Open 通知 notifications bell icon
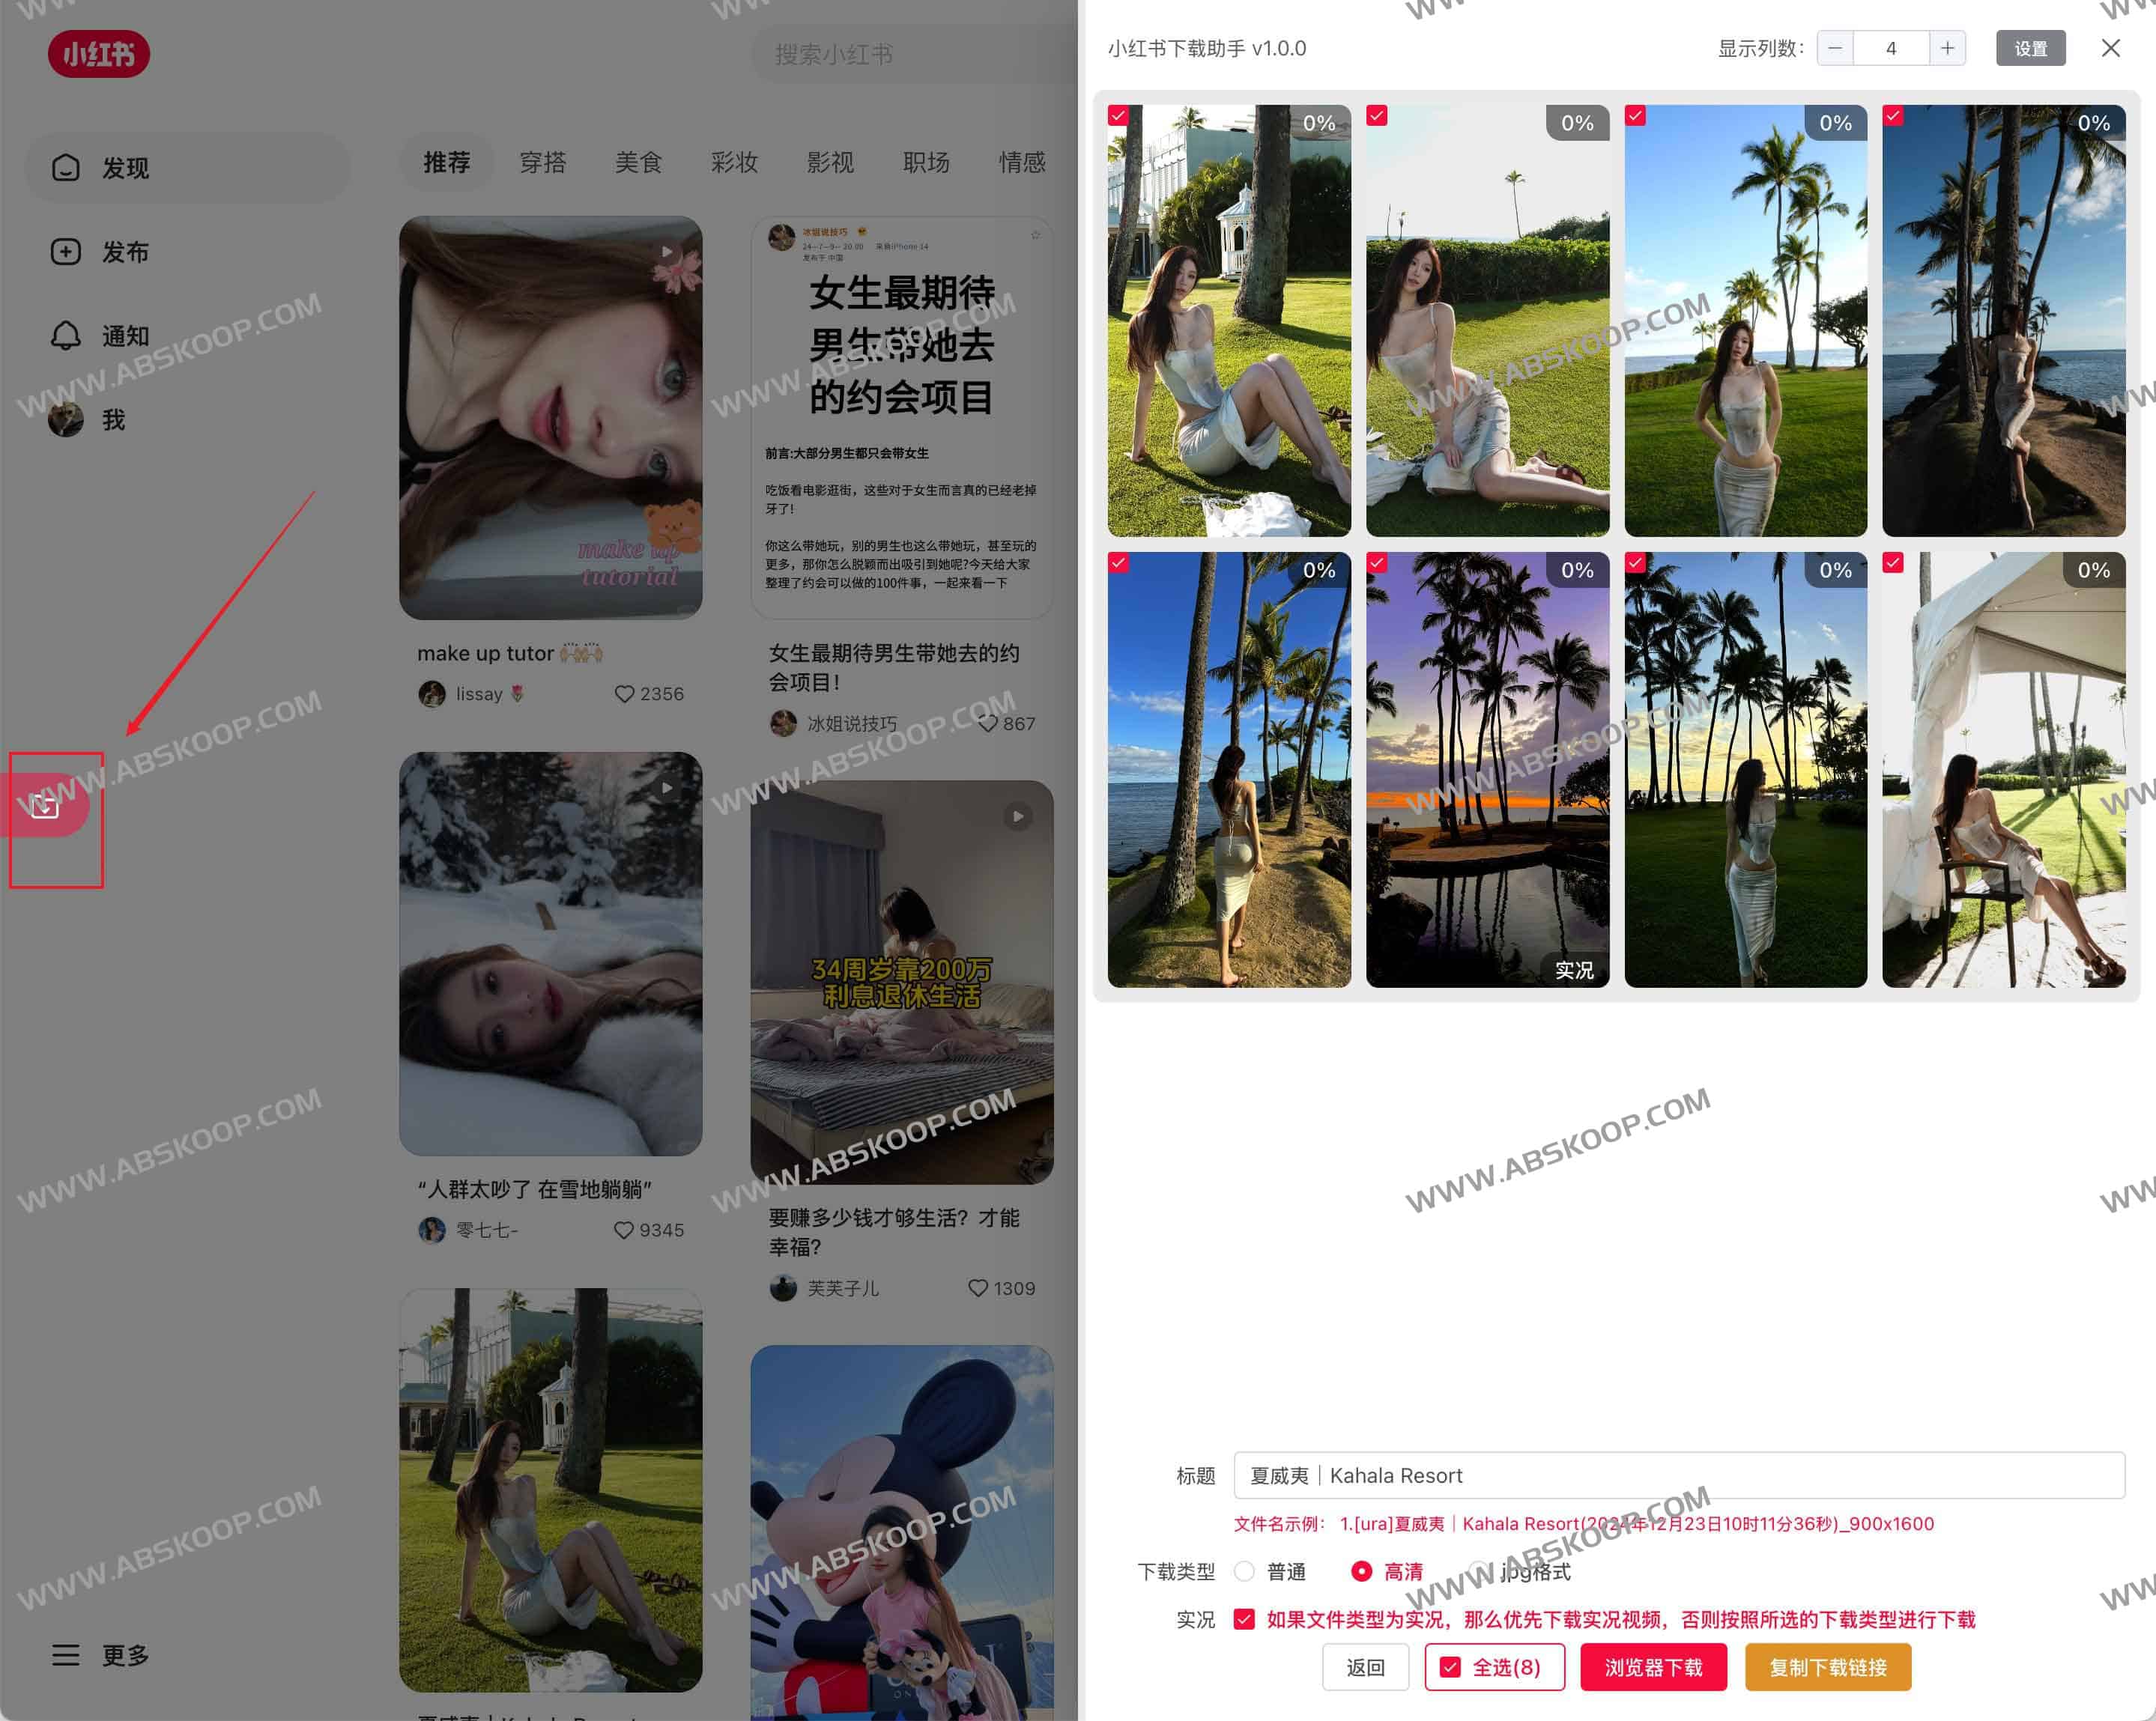The height and width of the screenshot is (1721, 2156). click(x=66, y=336)
